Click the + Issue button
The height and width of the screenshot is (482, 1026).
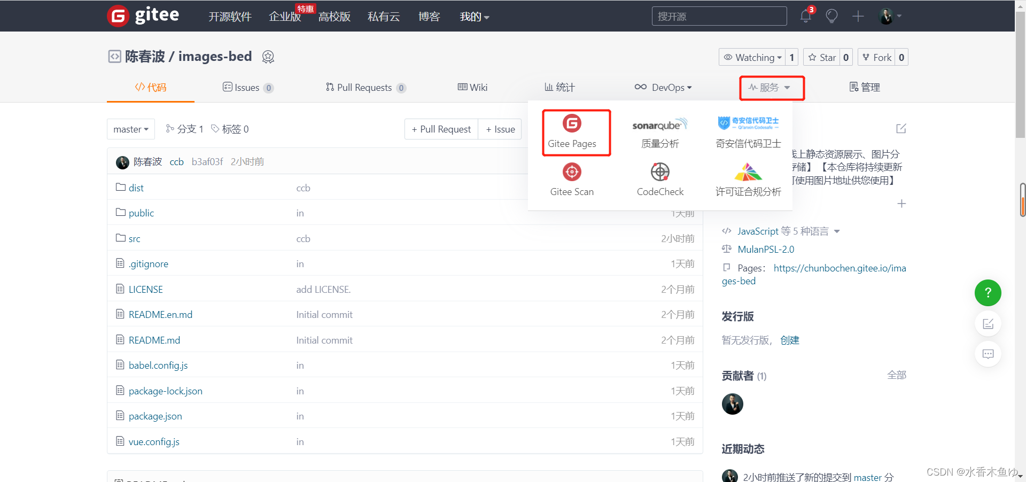[x=500, y=129]
